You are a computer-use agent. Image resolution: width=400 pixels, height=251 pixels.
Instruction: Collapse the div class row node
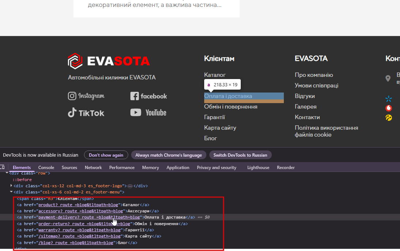coord(7,173)
